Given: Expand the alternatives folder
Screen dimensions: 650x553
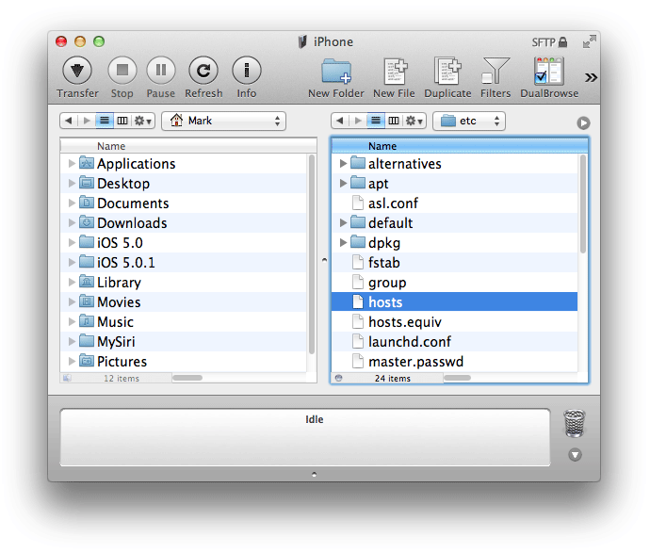Looking at the screenshot, I should pos(343,164).
